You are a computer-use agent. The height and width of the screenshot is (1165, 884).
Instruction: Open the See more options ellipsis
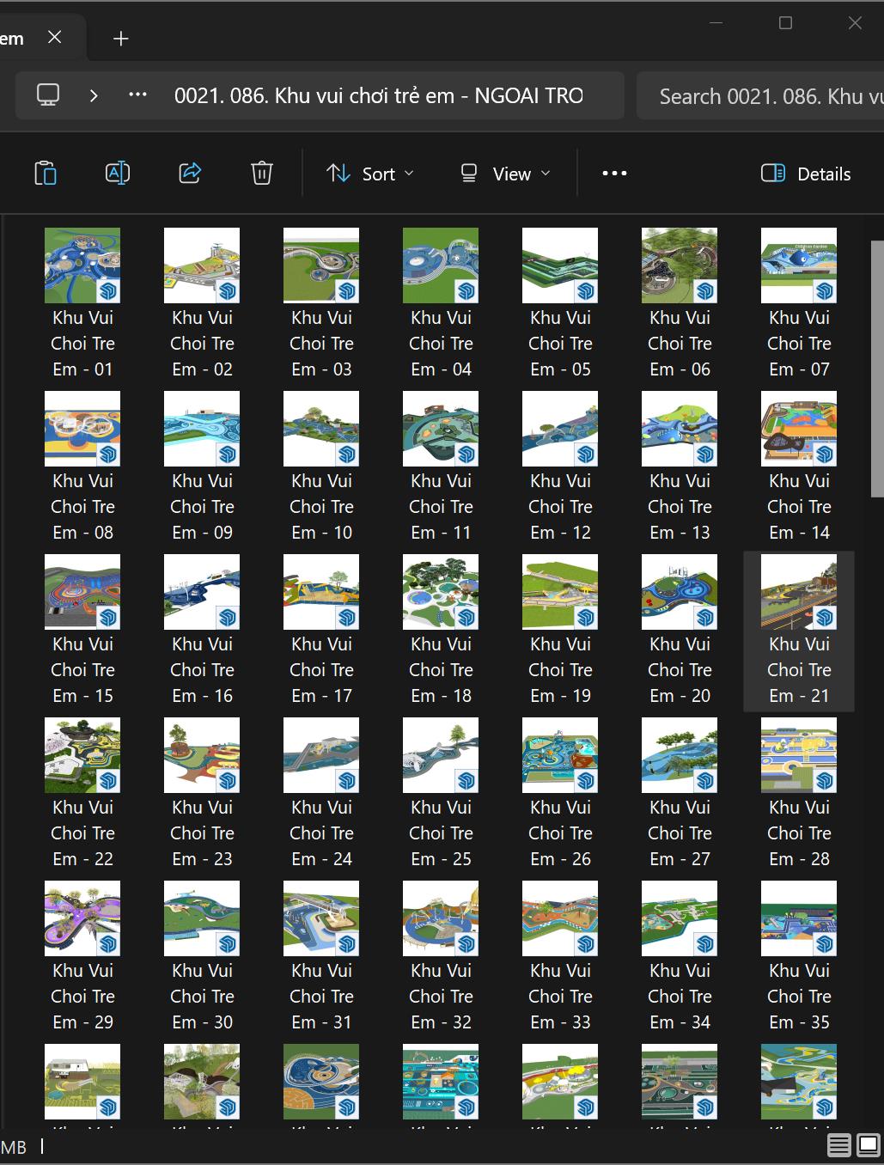(614, 174)
